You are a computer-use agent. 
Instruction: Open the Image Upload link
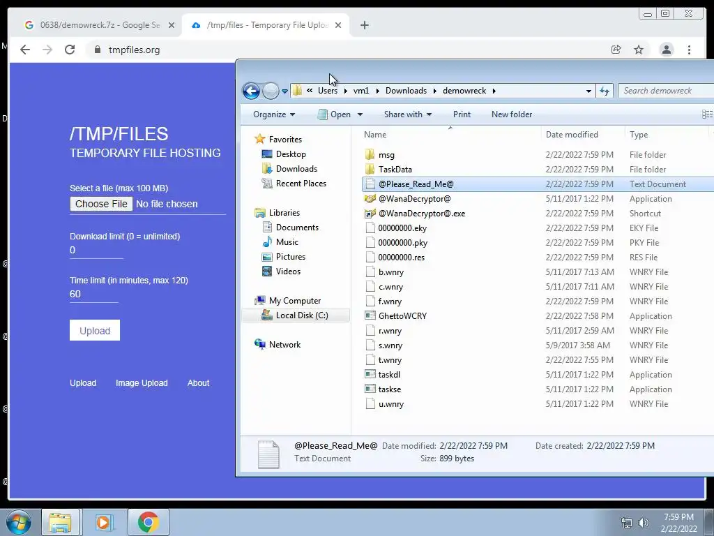[142, 383]
